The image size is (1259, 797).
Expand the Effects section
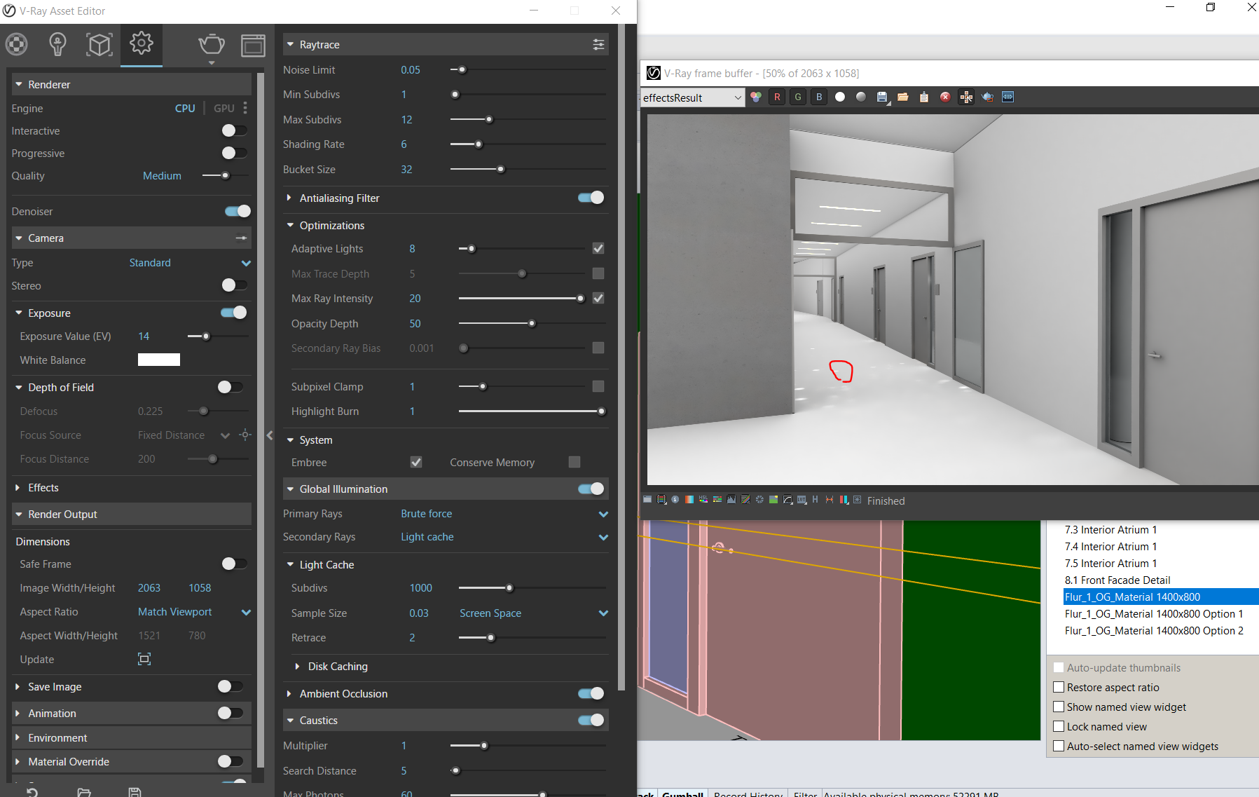[18, 488]
